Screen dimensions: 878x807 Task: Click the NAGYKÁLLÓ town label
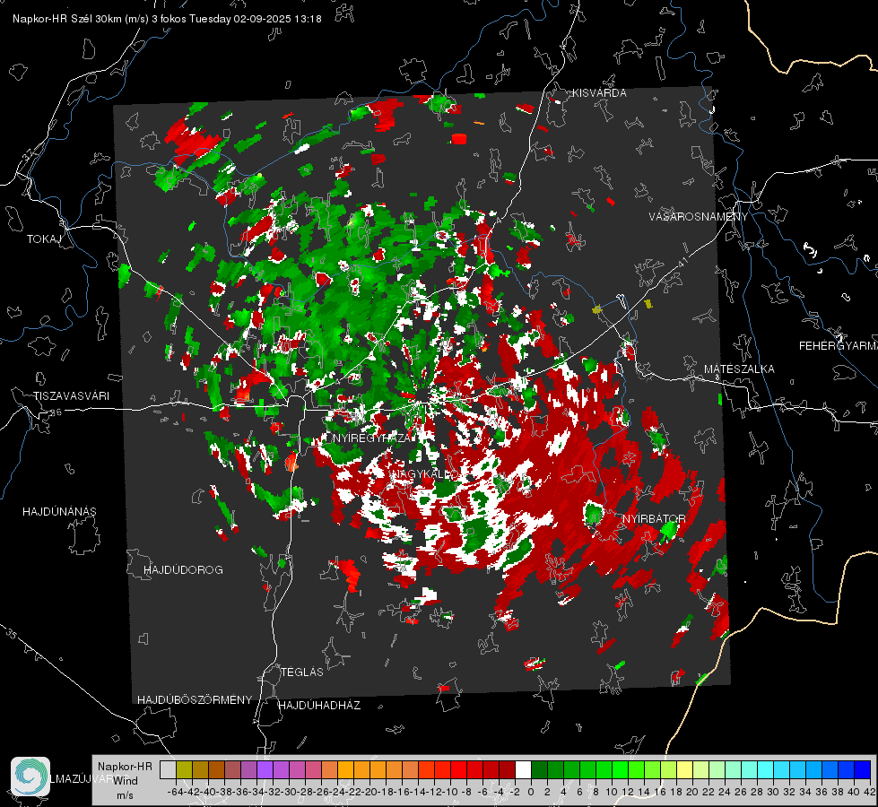424,474
